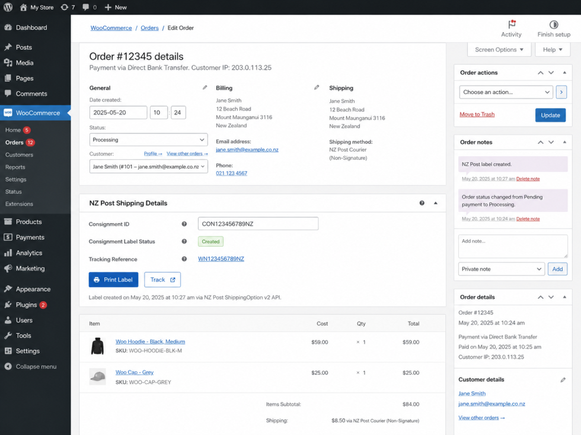Open tracking reference WN123456789NZ link
Viewport: 581px width, 435px height.
tap(221, 259)
